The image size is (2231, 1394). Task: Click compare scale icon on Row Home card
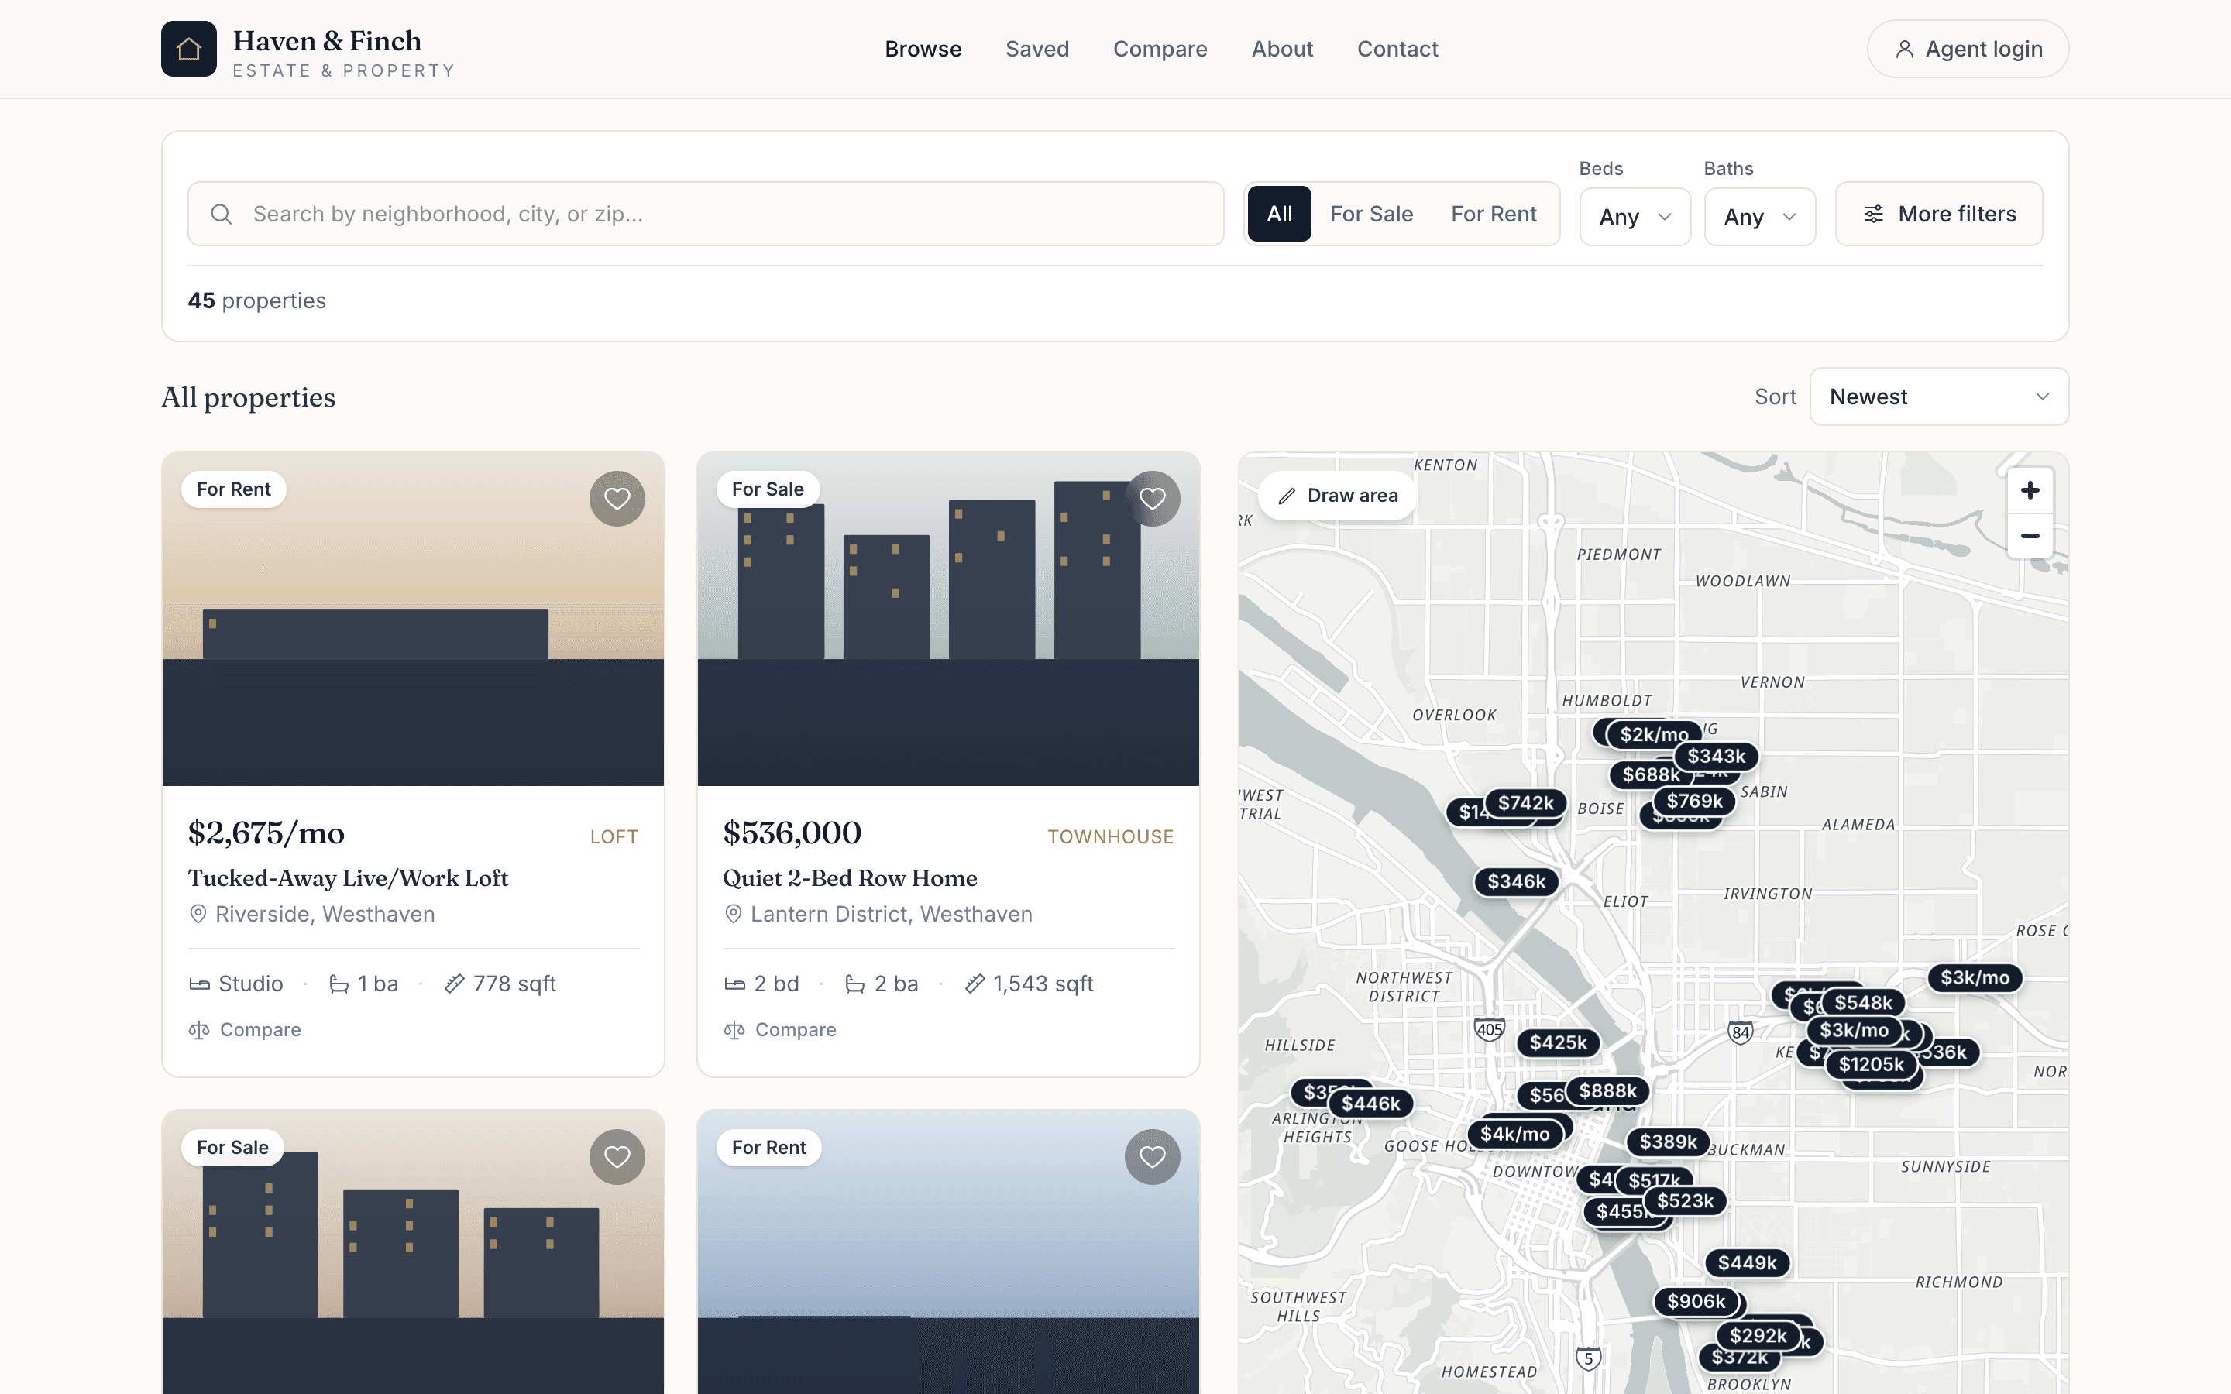(x=734, y=1030)
